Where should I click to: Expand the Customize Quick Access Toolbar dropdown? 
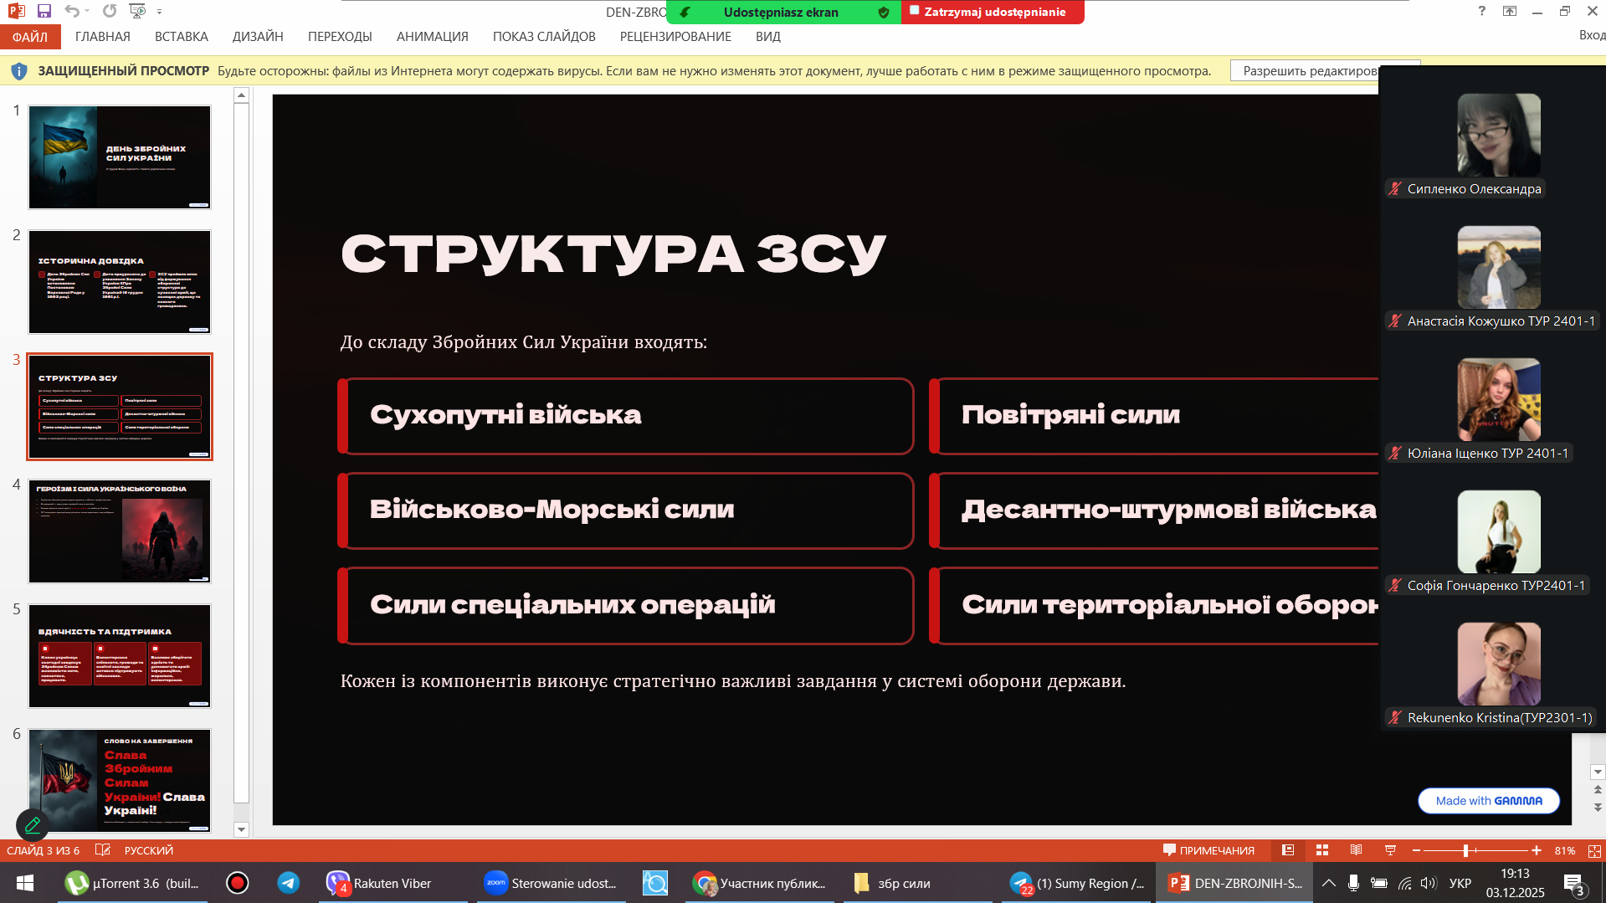tap(159, 12)
